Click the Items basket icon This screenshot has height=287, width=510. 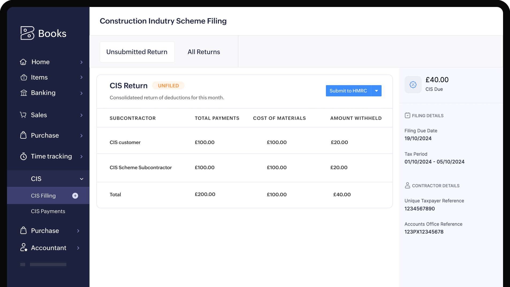pyautogui.click(x=24, y=77)
